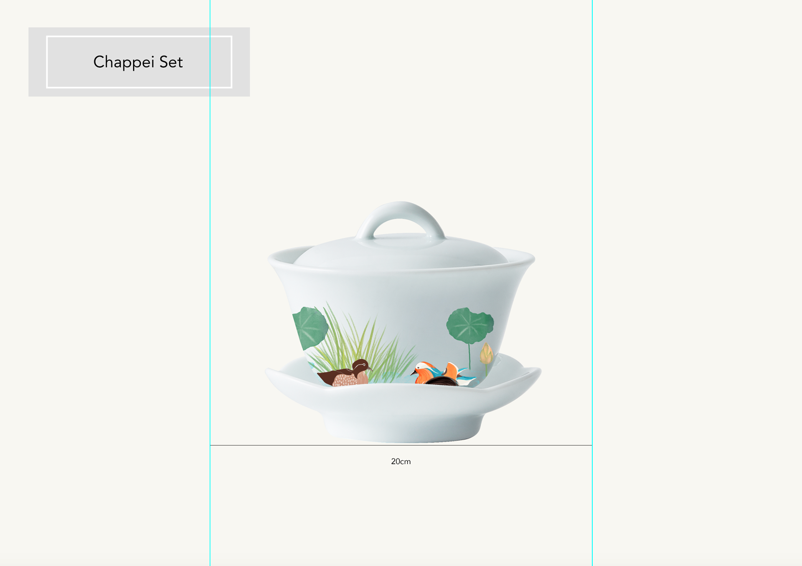This screenshot has width=802, height=566.
Task: Click the right lotus leaf on cup
Action: [470, 326]
